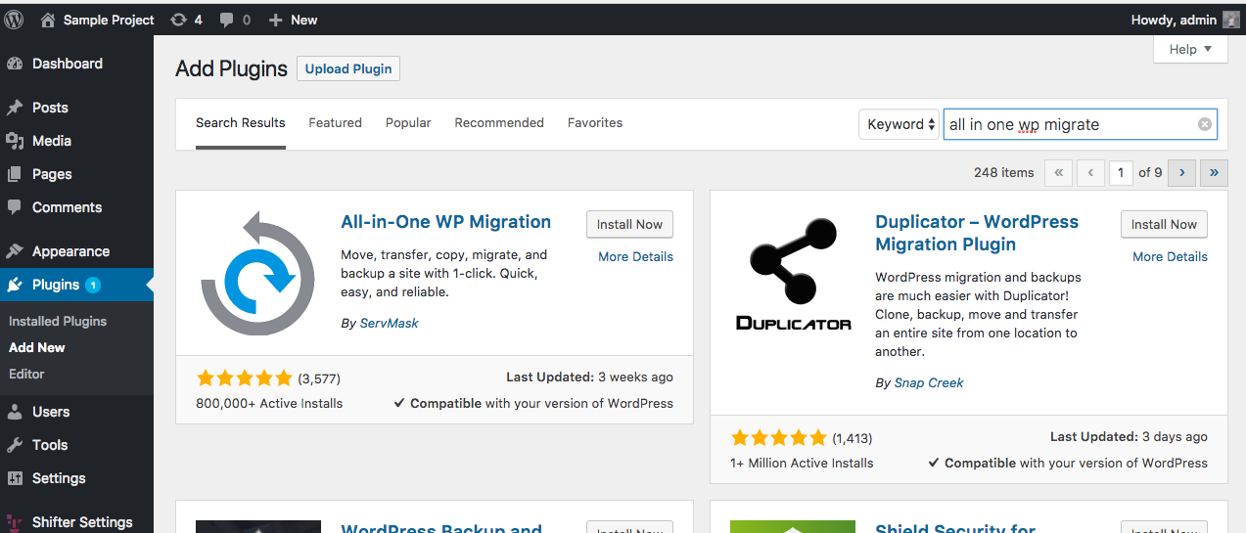Screen dimensions: 1246x533
Task: Click the Comments speech bubble sidebar icon
Action: coord(15,207)
